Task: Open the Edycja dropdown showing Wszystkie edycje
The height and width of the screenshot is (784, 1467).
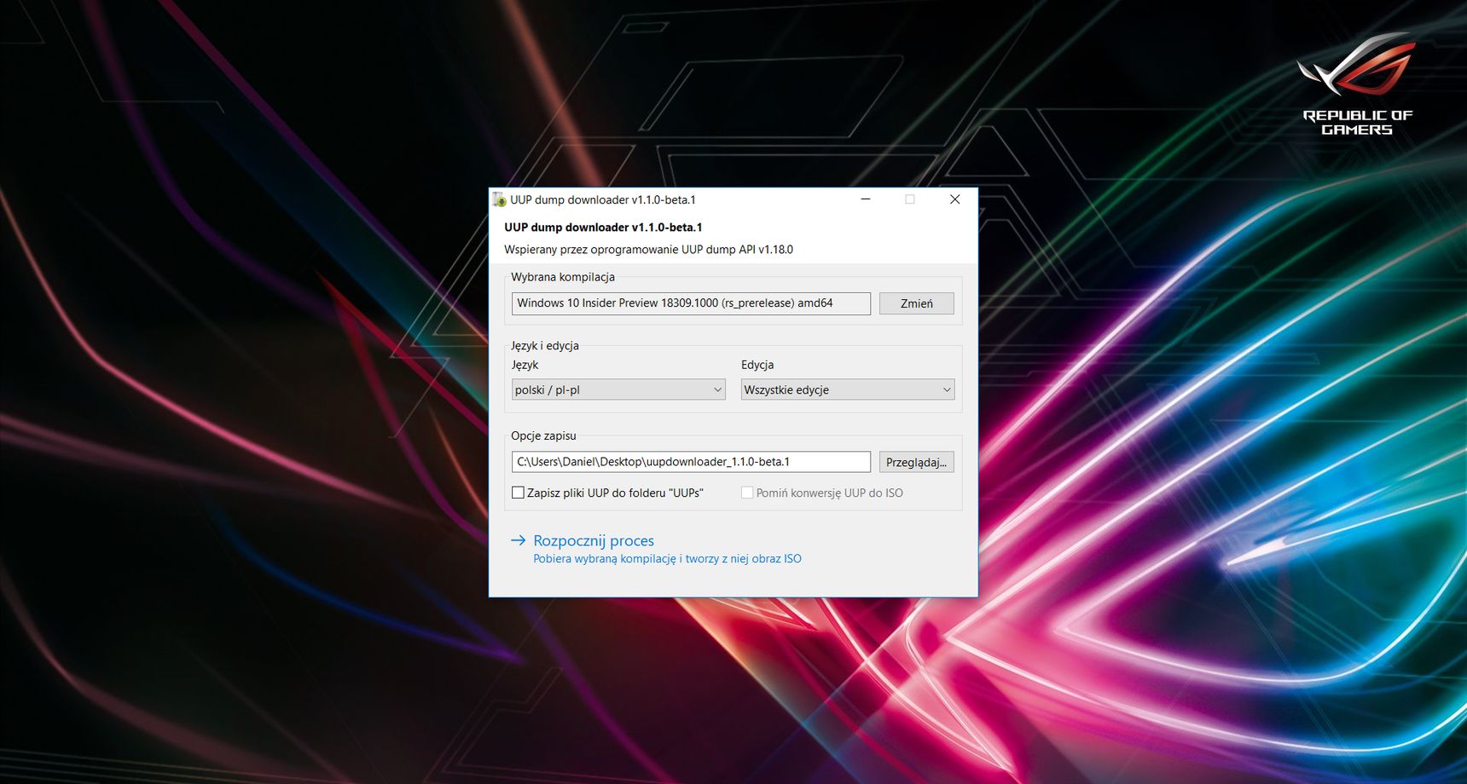Action: tap(847, 389)
